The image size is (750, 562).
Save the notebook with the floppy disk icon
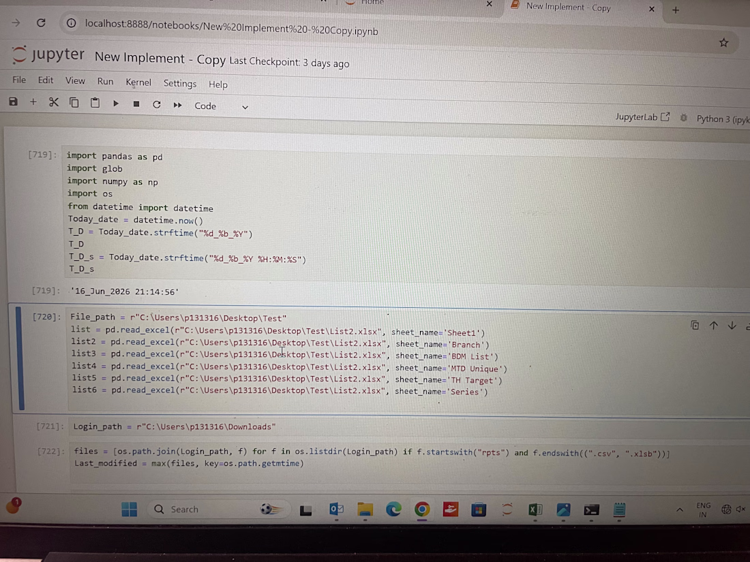14,102
